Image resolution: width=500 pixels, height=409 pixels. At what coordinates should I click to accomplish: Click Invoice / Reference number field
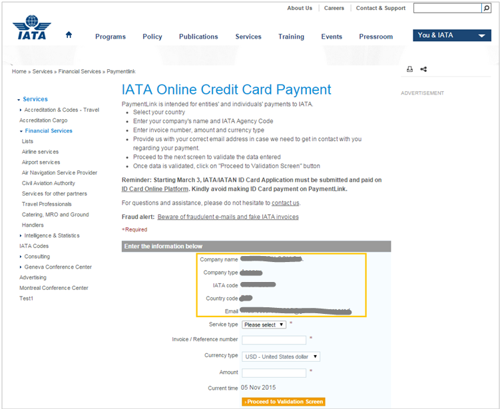[274, 340]
